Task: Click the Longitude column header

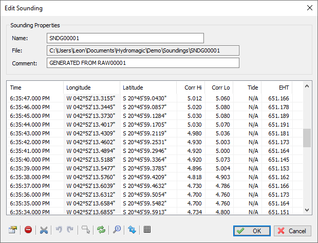Action: point(91,88)
